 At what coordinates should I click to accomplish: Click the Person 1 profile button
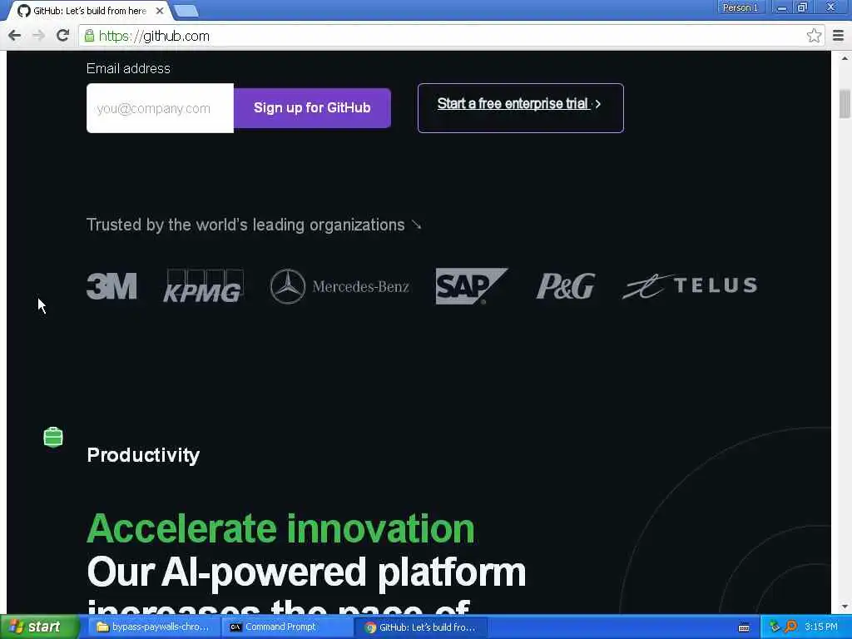tap(740, 7)
